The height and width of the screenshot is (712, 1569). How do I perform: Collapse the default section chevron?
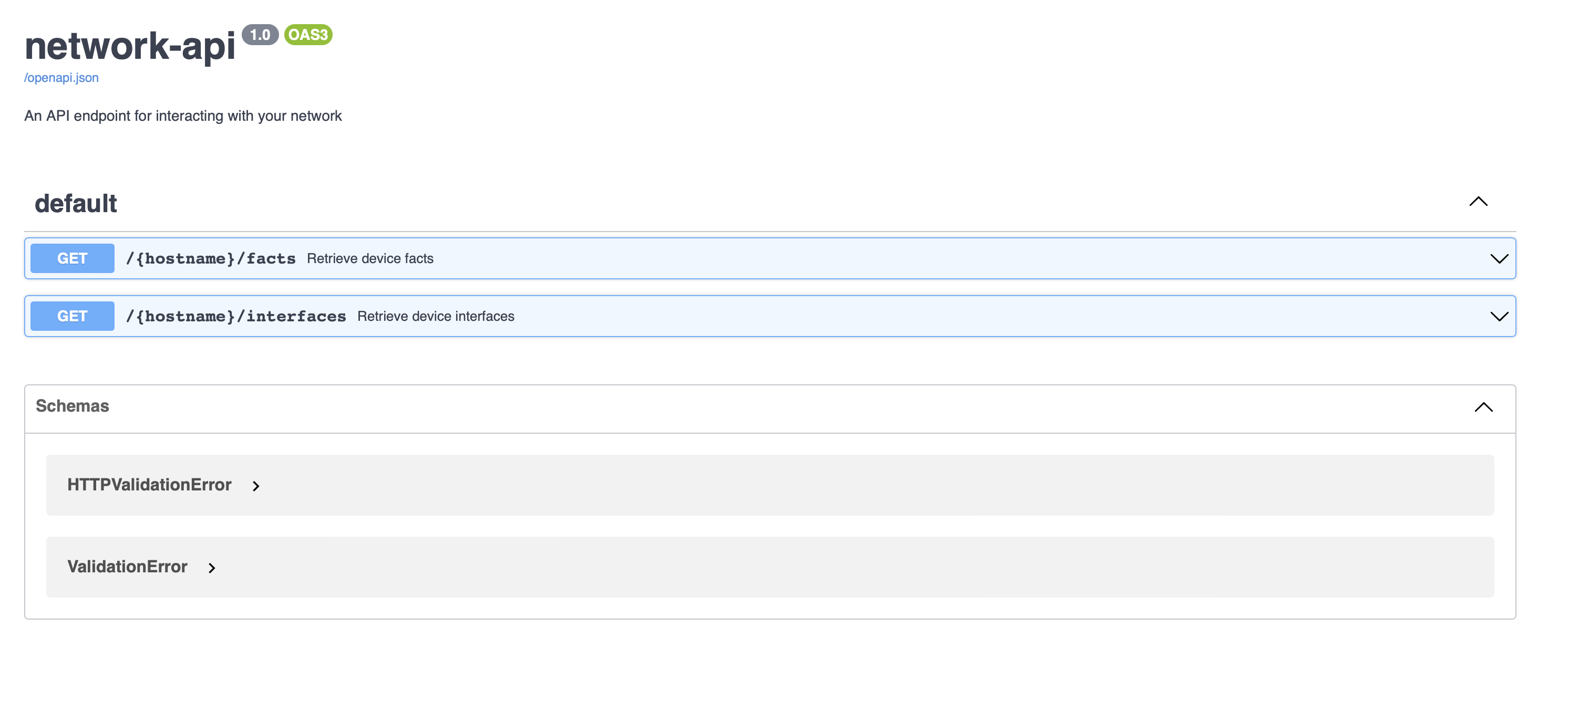(1478, 202)
